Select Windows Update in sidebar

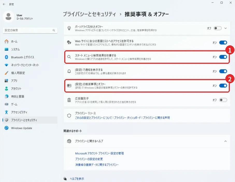[22, 128]
